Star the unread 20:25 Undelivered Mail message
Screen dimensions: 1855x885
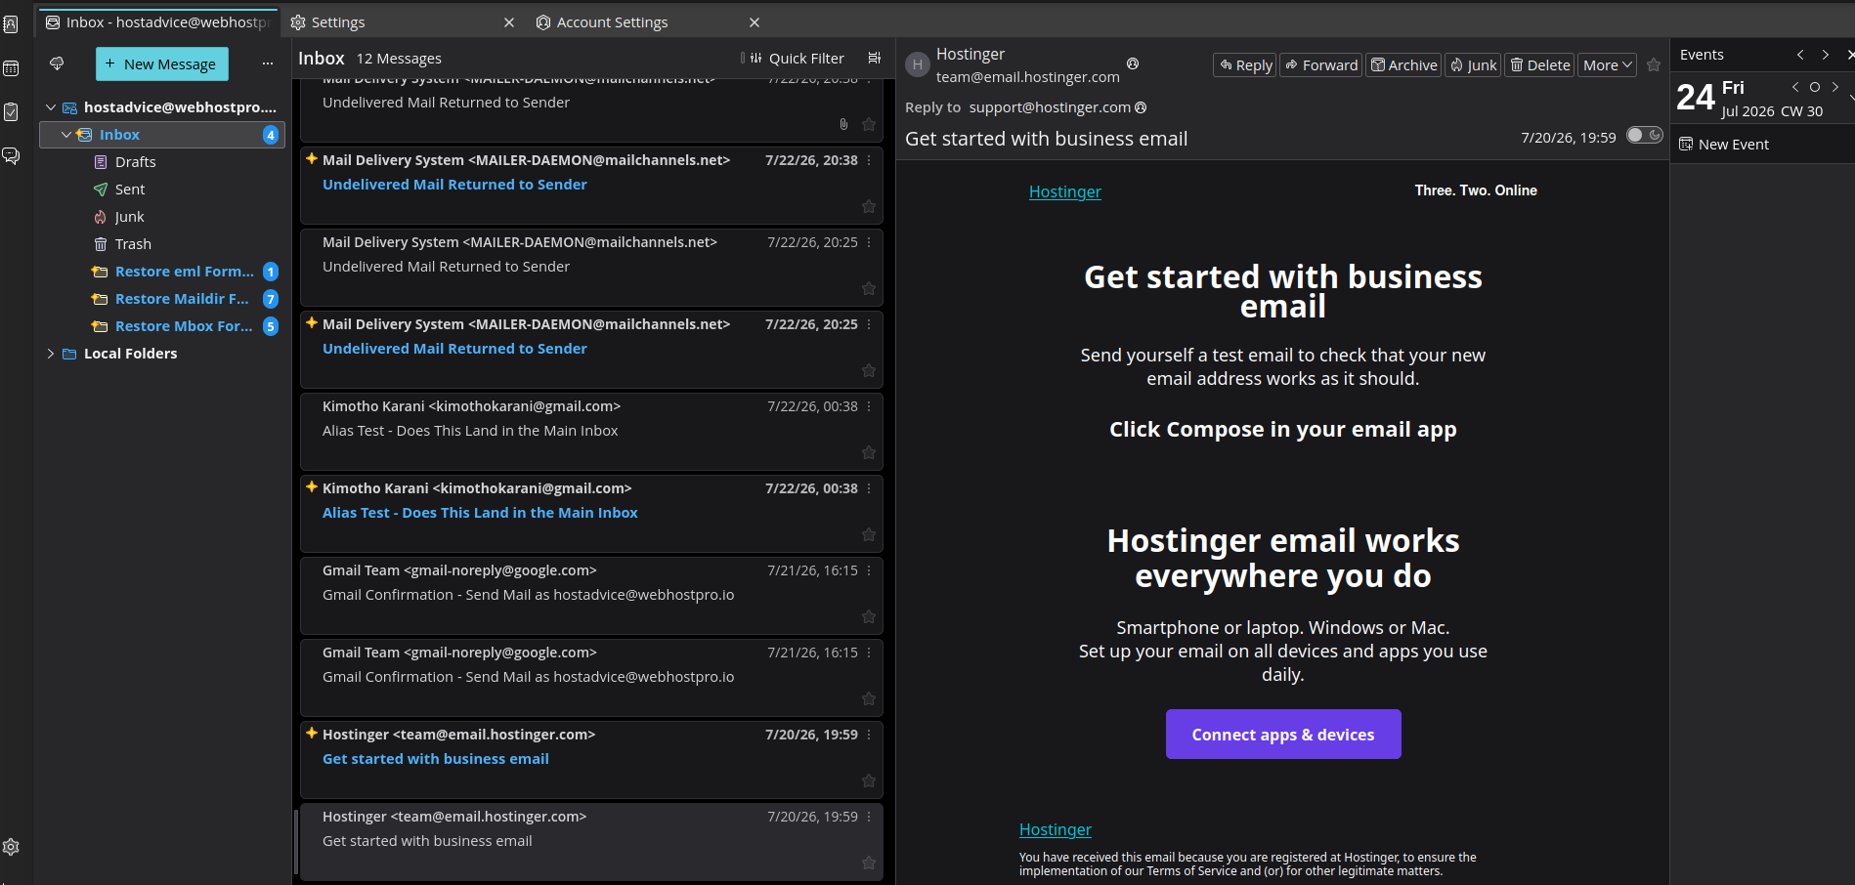pos(868,370)
